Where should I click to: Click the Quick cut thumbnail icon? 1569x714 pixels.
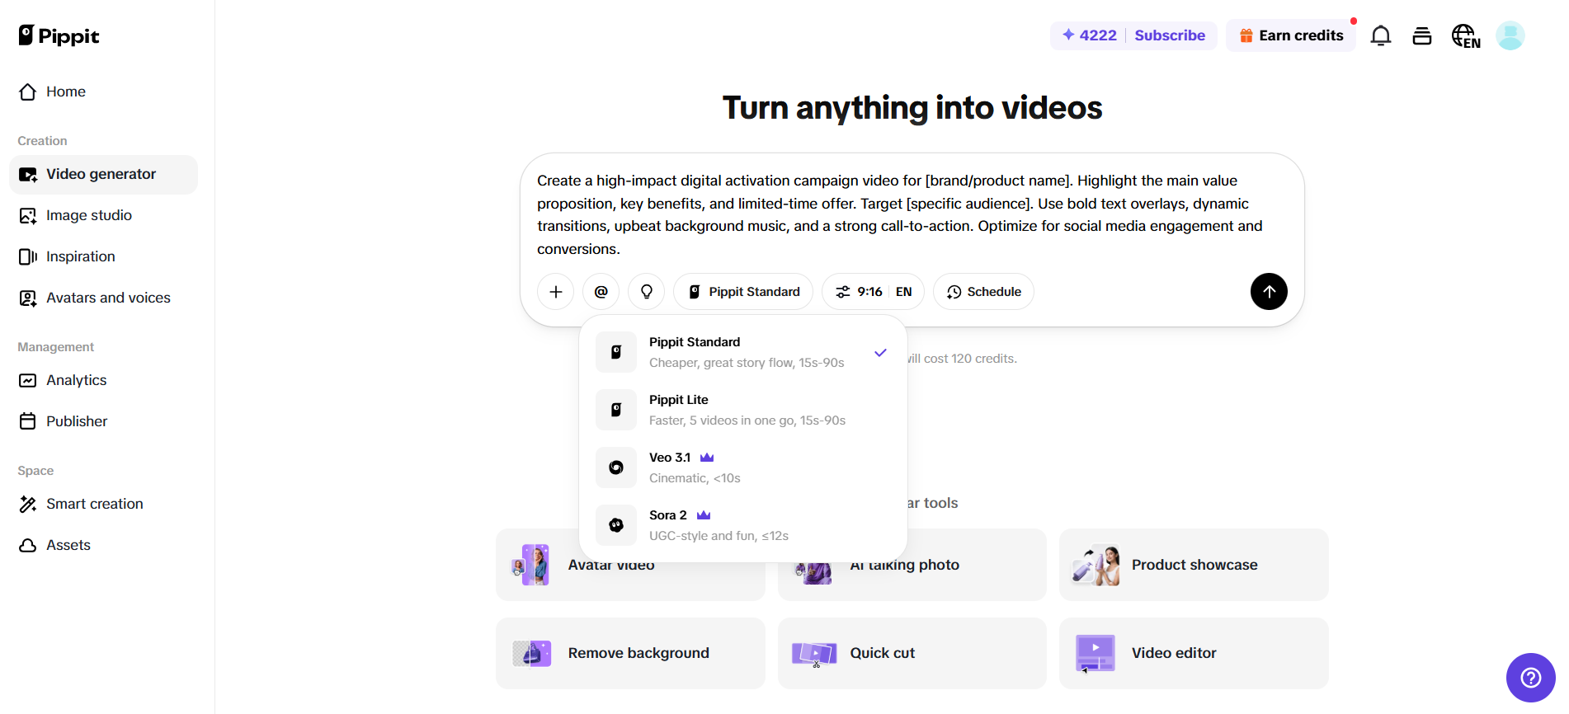pyautogui.click(x=814, y=654)
